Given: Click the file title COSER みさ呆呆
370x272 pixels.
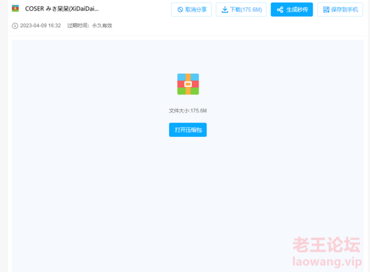Looking at the screenshot, I should 62,9.
